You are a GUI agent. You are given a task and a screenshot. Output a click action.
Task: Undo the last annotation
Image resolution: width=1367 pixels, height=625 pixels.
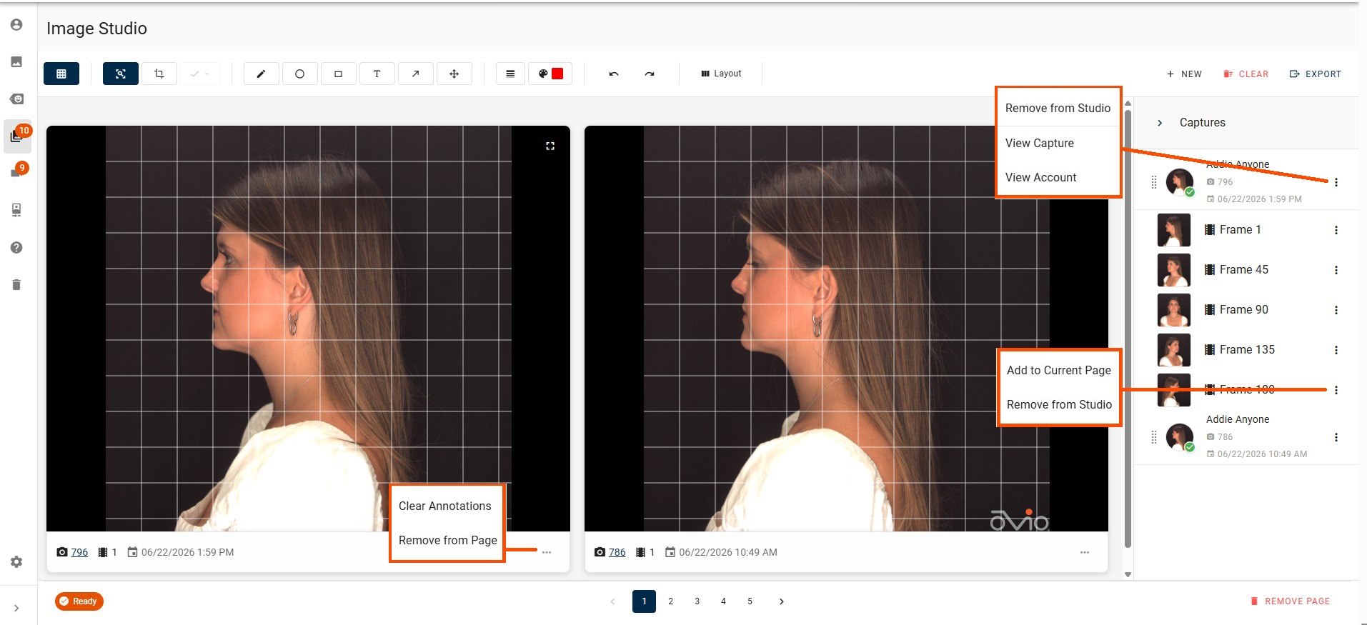(x=614, y=74)
